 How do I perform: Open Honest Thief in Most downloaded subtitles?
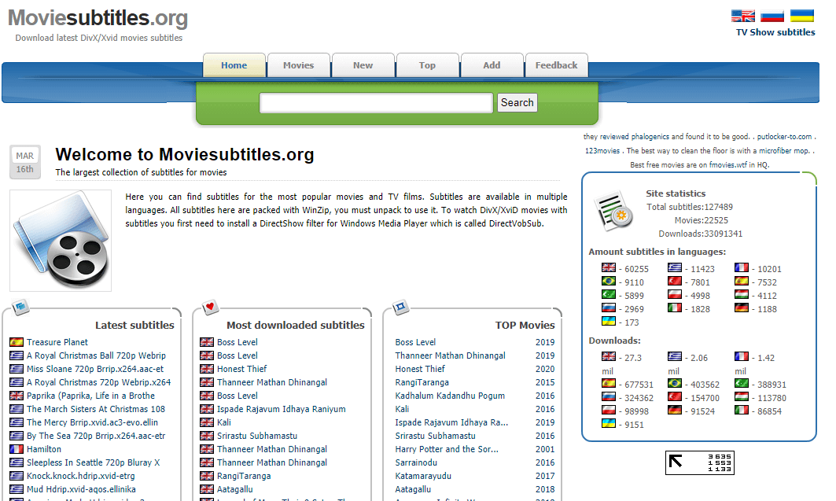click(x=241, y=369)
